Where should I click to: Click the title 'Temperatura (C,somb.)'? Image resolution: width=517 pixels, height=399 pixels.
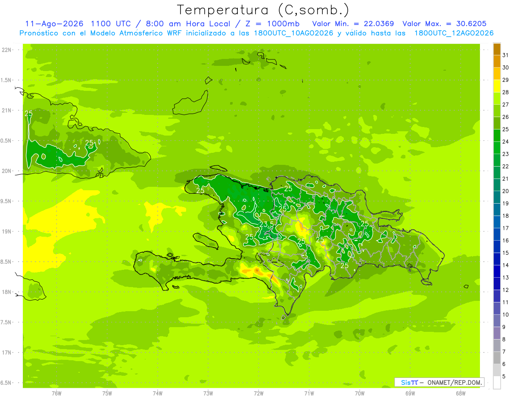click(263, 10)
